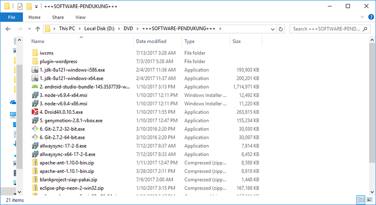The width and height of the screenshot is (376, 205).
Task: Go up one level with Up arrow
Action: point(38,29)
